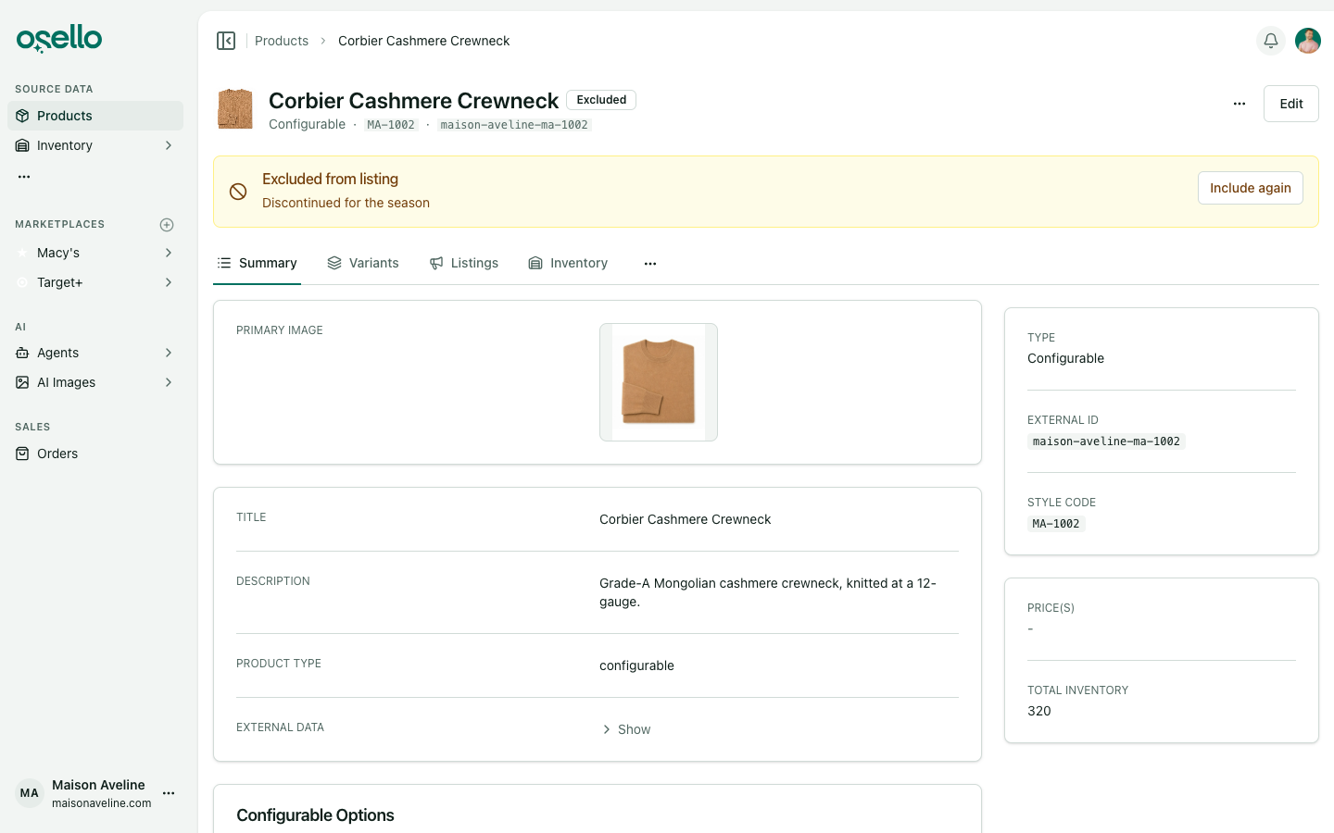Open Target+ marketplace
1334x833 pixels.
[x=95, y=282]
